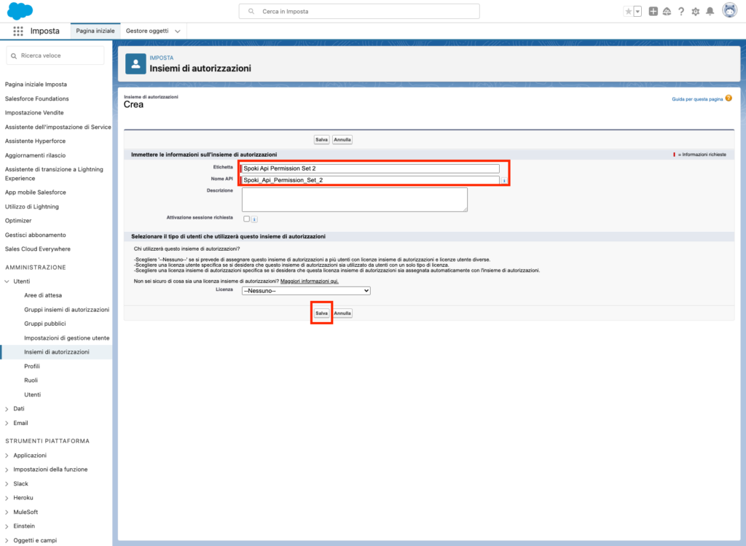The height and width of the screenshot is (546, 746).
Task: Open the setup gear icon
Action: click(x=695, y=12)
